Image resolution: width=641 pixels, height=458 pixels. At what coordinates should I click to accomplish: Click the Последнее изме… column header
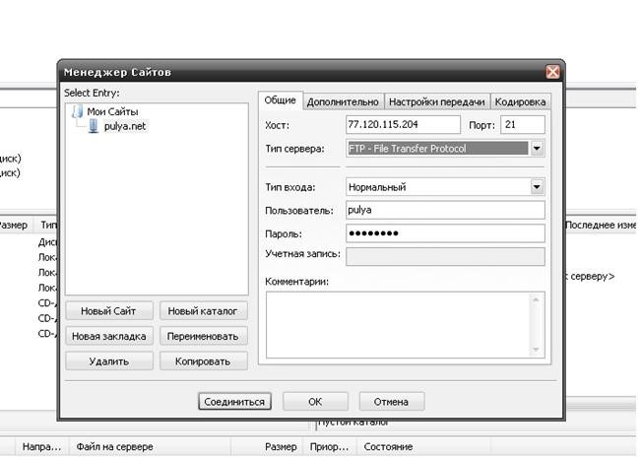pyautogui.click(x=600, y=225)
